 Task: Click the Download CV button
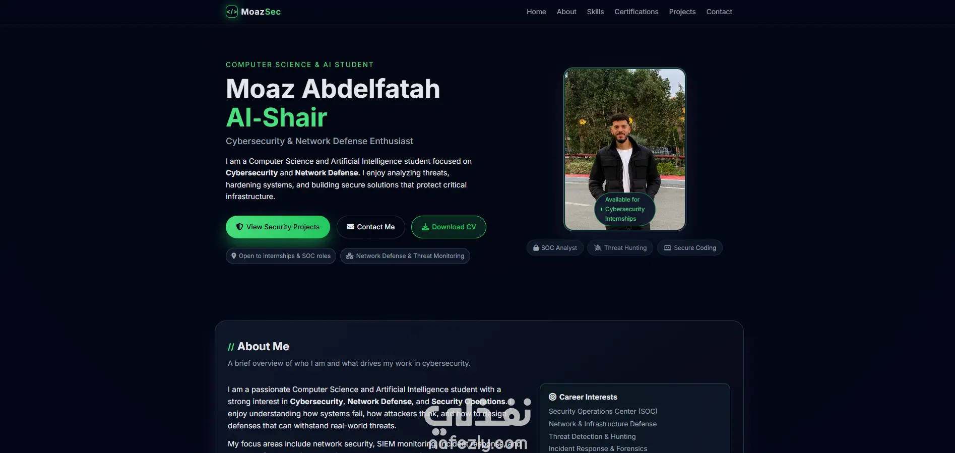coord(449,227)
